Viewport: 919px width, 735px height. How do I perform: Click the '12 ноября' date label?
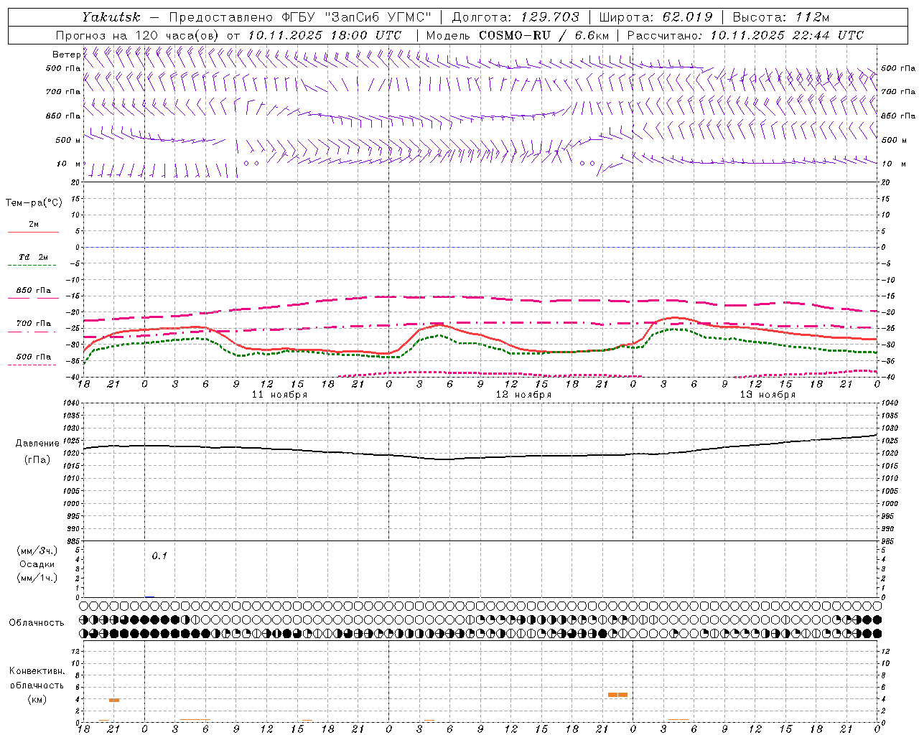(x=523, y=395)
